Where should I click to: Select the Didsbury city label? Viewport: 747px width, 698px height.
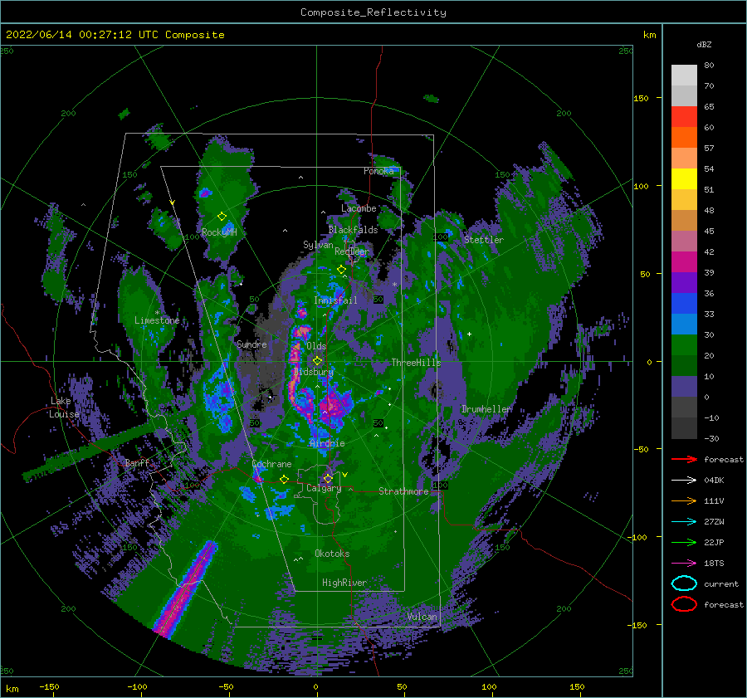[x=314, y=372]
